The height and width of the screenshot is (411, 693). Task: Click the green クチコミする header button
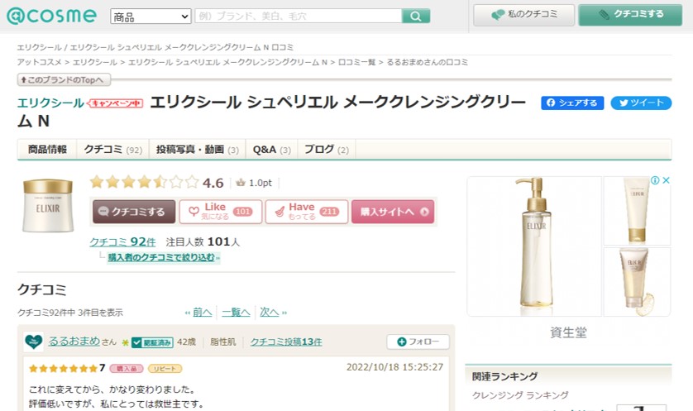[x=630, y=15]
